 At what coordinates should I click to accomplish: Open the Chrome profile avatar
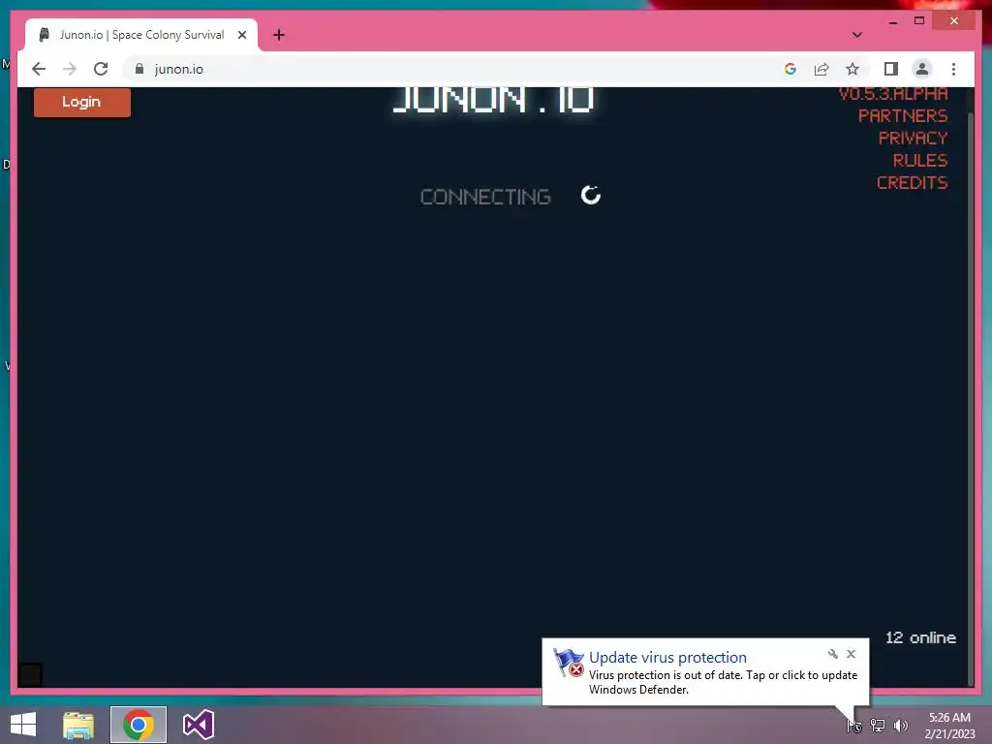tap(922, 69)
